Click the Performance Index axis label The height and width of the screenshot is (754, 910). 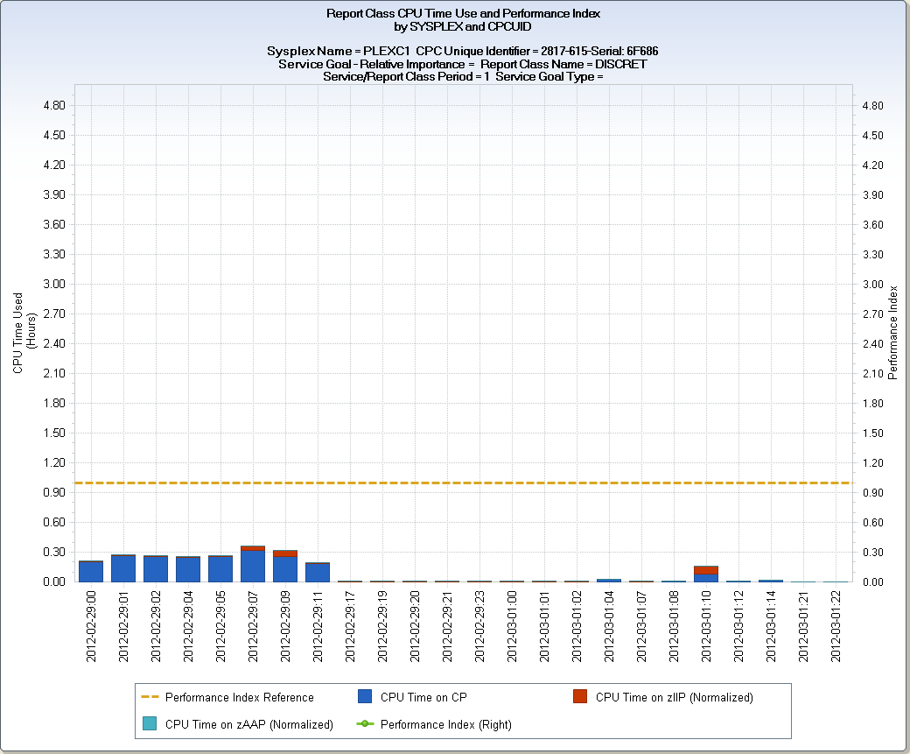(x=892, y=331)
